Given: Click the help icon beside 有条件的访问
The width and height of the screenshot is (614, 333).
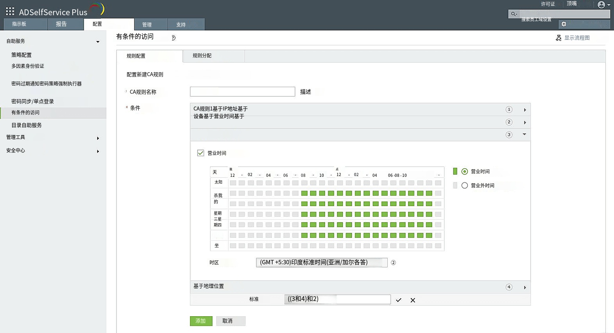Looking at the screenshot, I should (173, 38).
